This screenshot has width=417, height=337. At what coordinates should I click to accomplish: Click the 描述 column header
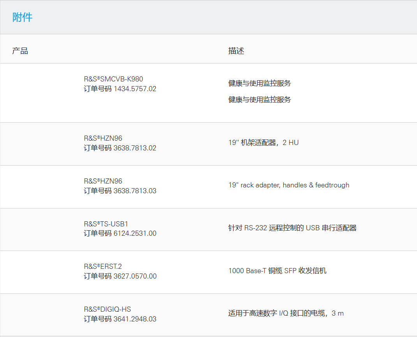(236, 50)
